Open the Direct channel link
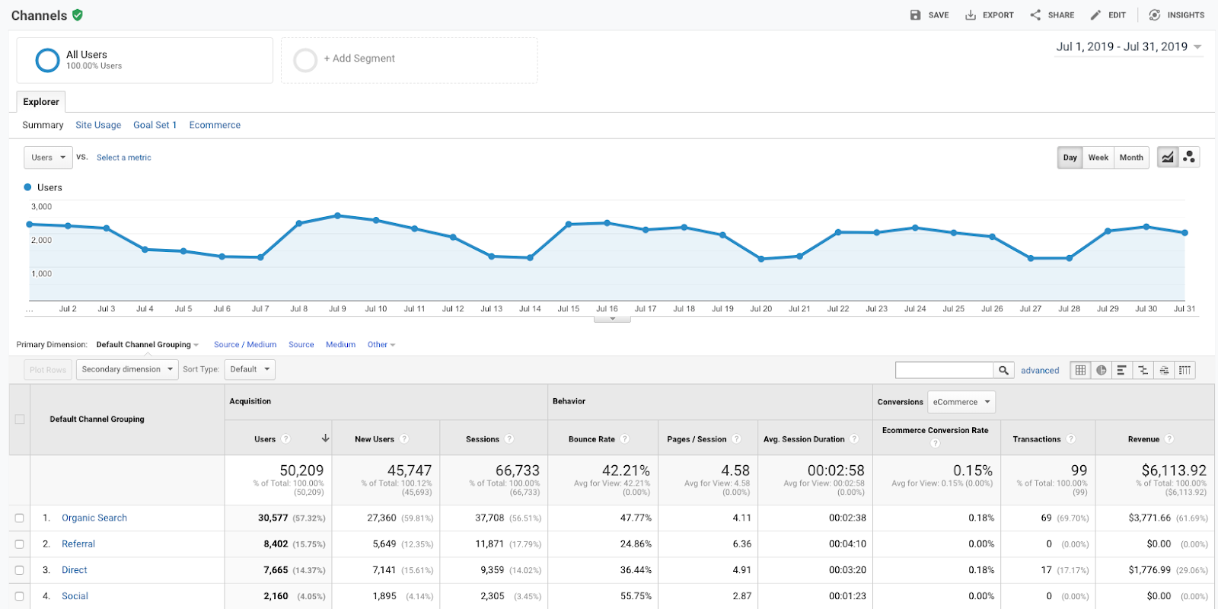The image size is (1218, 609). pyautogui.click(x=75, y=570)
